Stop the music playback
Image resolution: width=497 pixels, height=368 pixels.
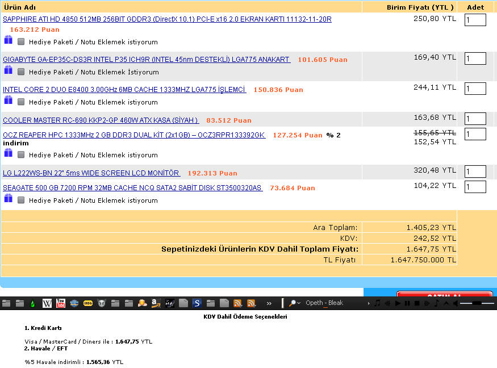(x=417, y=303)
